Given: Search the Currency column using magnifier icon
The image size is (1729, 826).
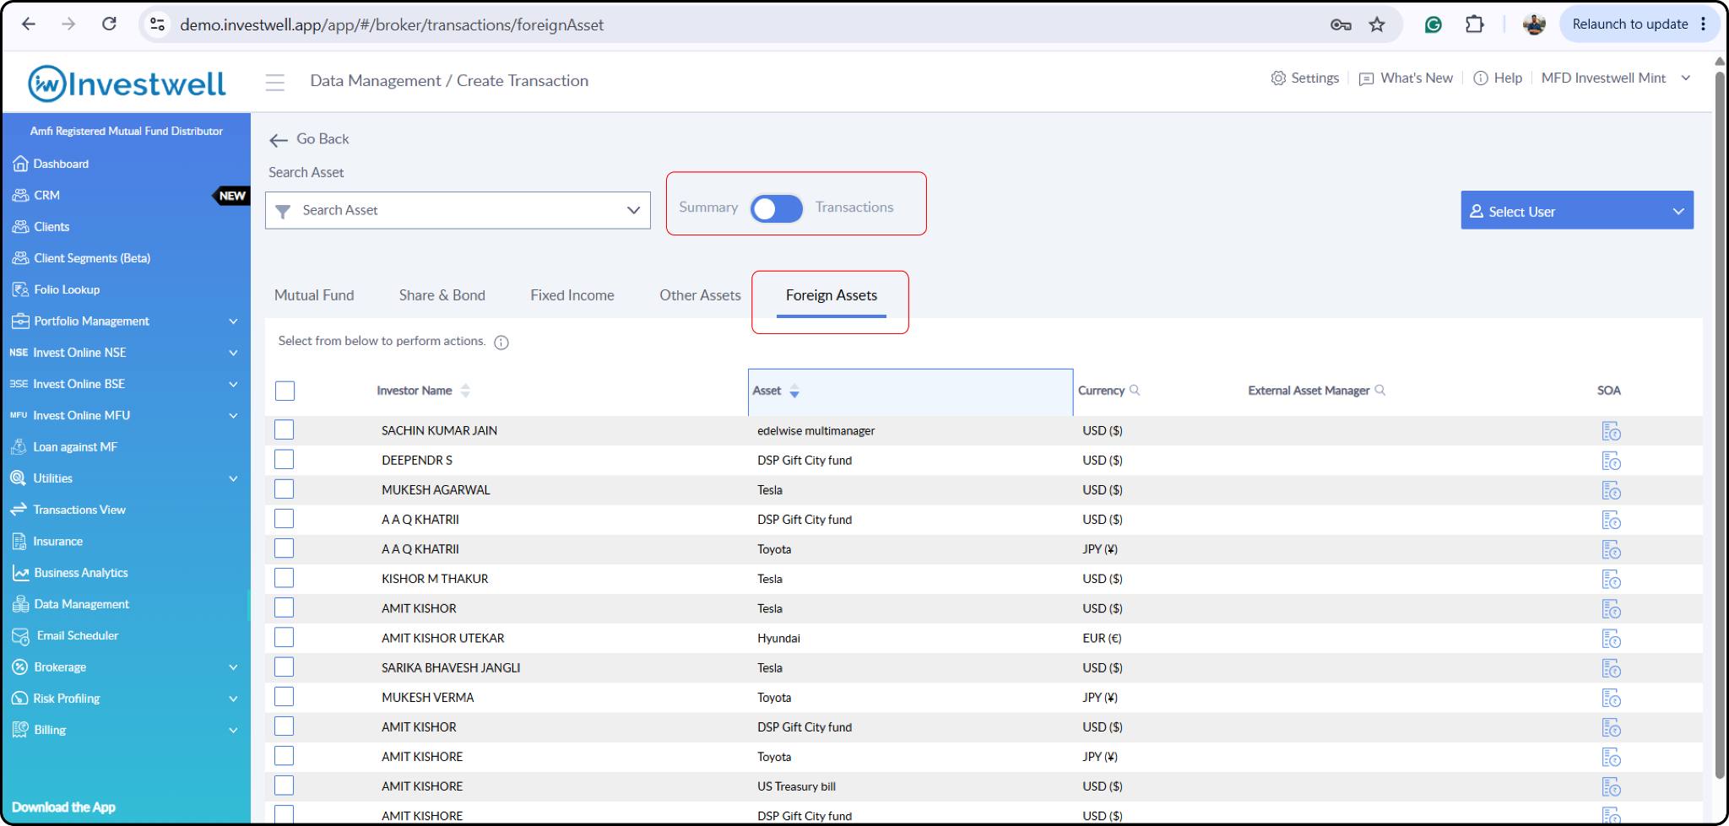Looking at the screenshot, I should 1135,390.
